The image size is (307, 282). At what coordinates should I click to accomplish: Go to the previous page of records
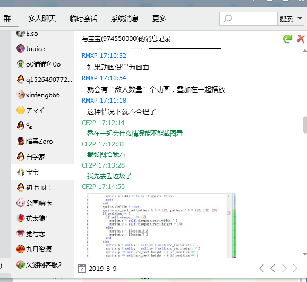(x=272, y=268)
